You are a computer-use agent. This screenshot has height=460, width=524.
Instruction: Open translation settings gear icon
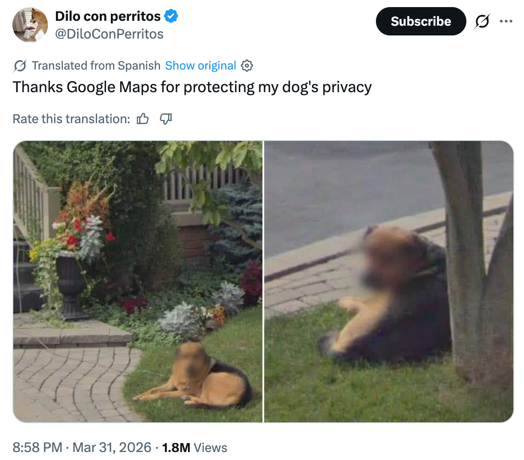pos(247,66)
